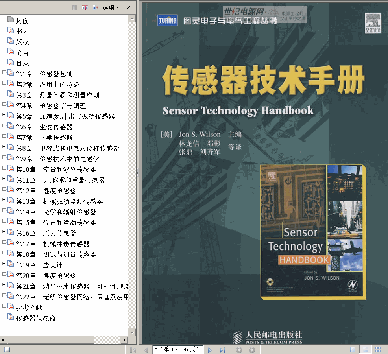This screenshot has width=388, height=354.
Task: Expand 第10章 流量和液位传感器
Action: 4,168
